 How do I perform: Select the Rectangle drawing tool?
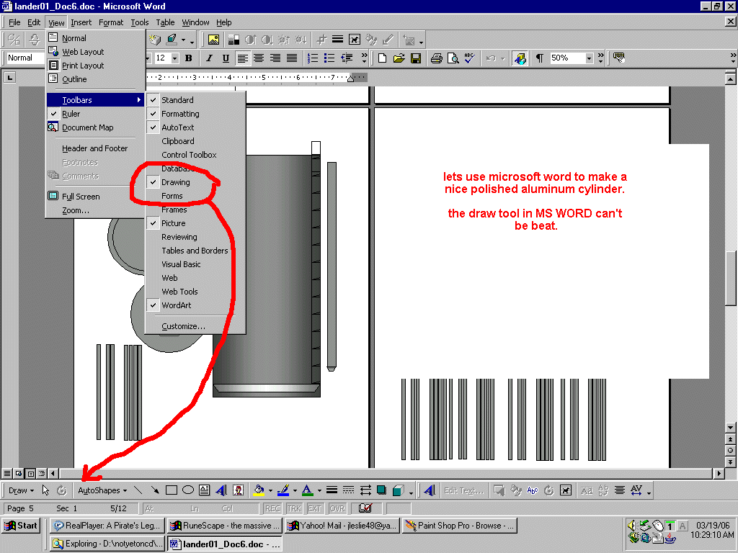point(172,490)
